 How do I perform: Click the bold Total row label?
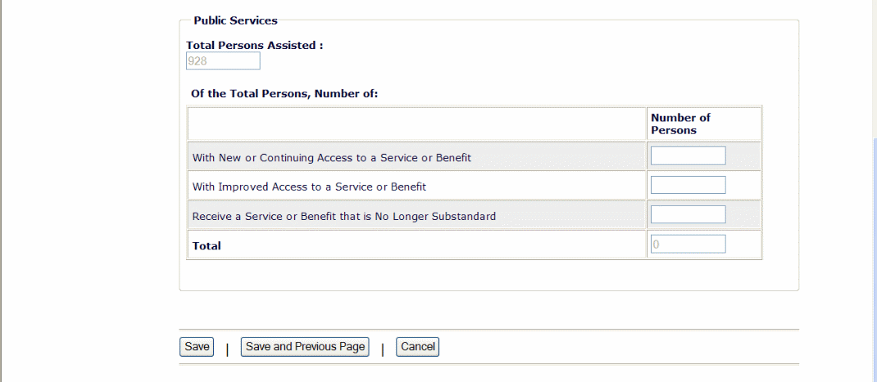[x=207, y=245]
